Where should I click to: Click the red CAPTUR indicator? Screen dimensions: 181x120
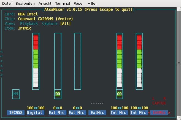(x=159, y=103)
